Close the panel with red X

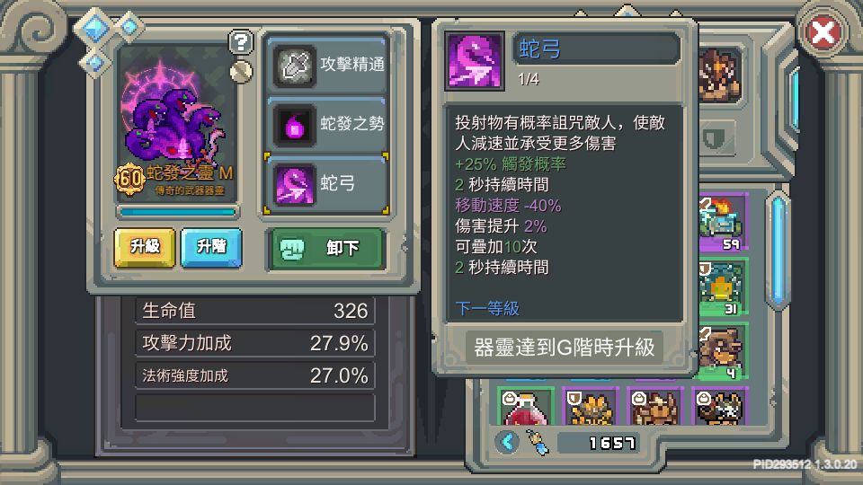pos(823,32)
